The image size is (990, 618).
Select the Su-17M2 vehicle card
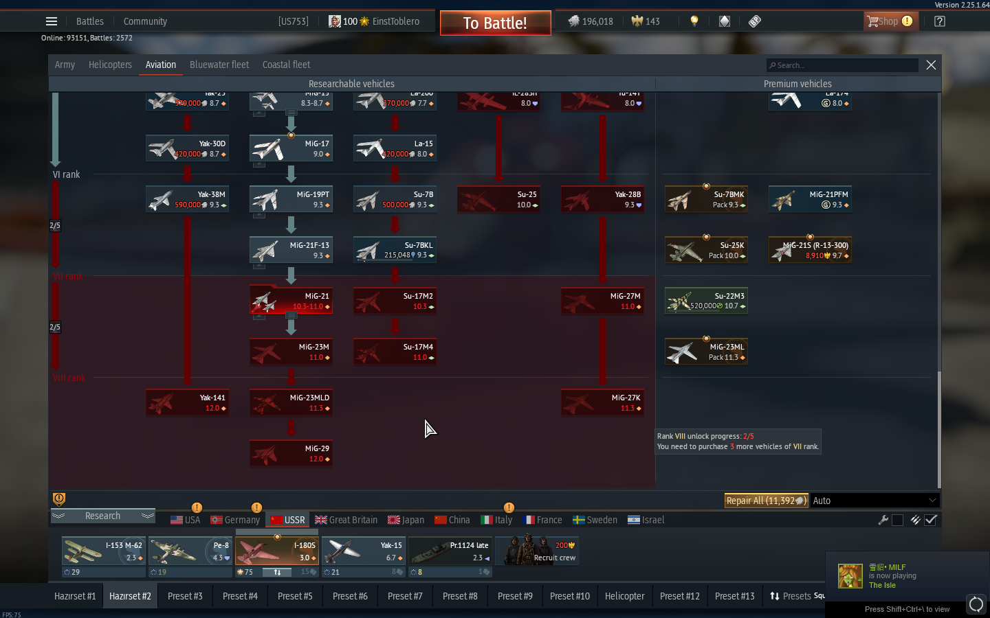(395, 301)
